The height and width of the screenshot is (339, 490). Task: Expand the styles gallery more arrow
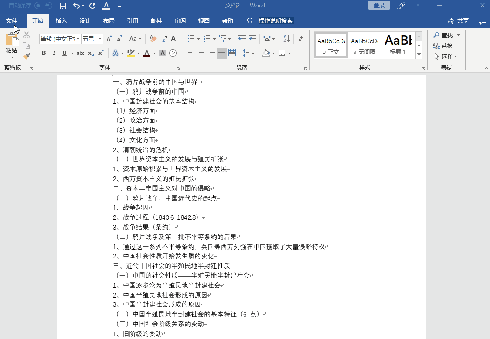click(x=419, y=54)
